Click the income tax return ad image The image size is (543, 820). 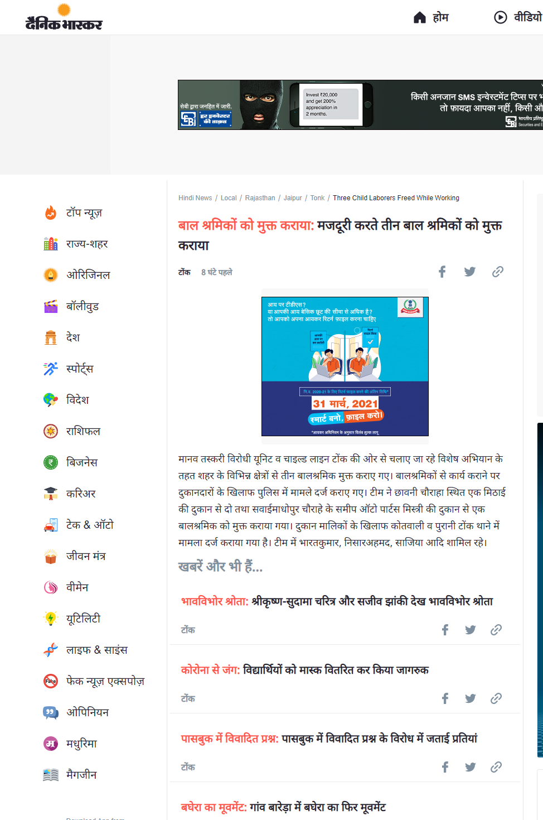pyautogui.click(x=345, y=366)
